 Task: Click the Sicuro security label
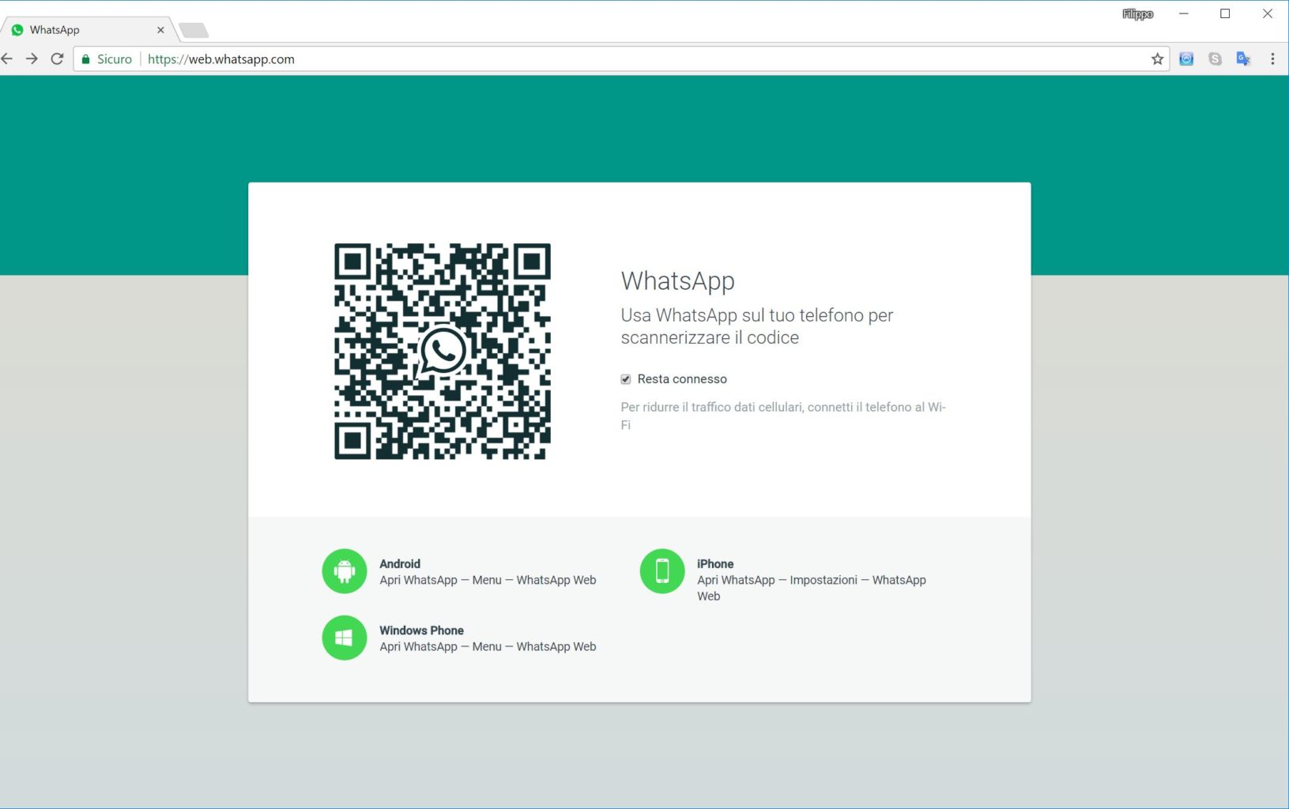pyautogui.click(x=115, y=59)
